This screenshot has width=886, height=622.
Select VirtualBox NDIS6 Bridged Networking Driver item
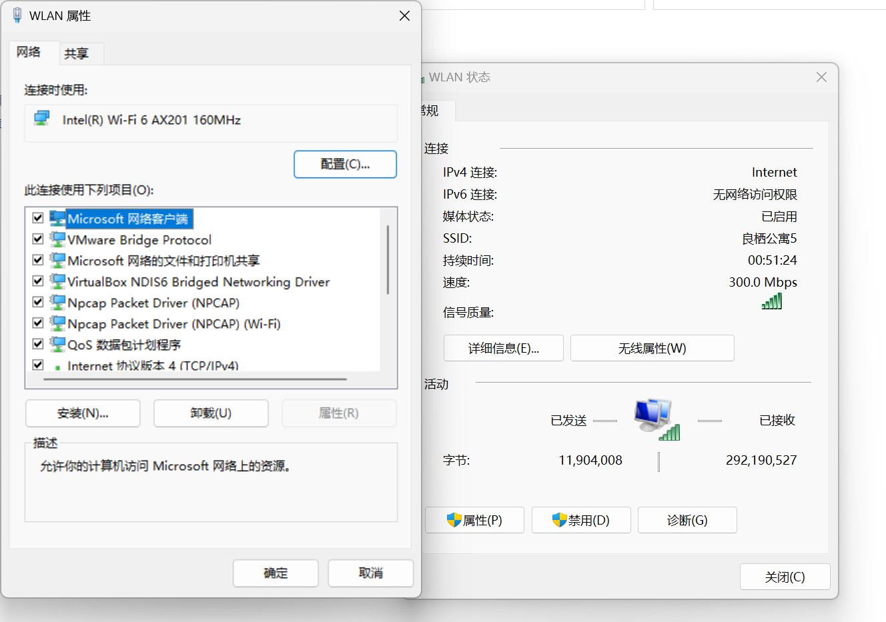[199, 281]
